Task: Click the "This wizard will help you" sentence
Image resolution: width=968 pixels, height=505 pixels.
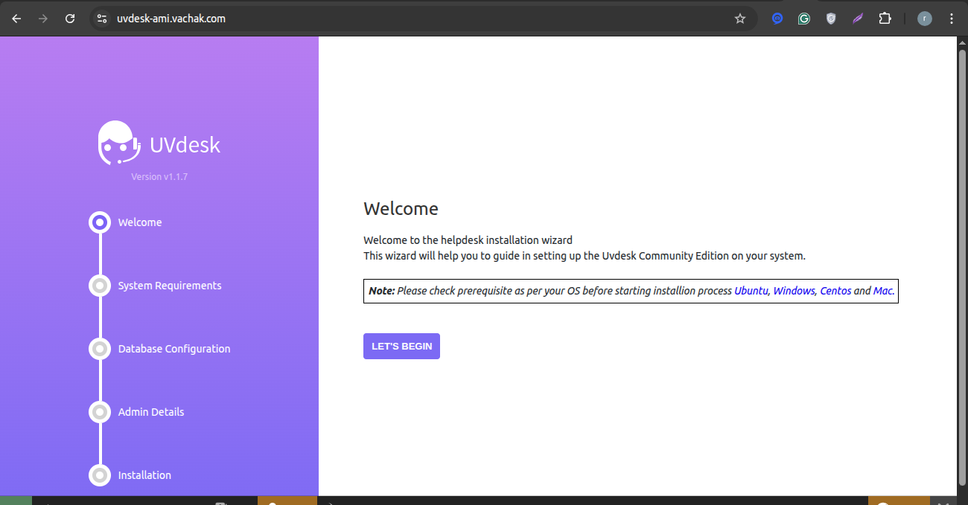Action: coord(585,256)
